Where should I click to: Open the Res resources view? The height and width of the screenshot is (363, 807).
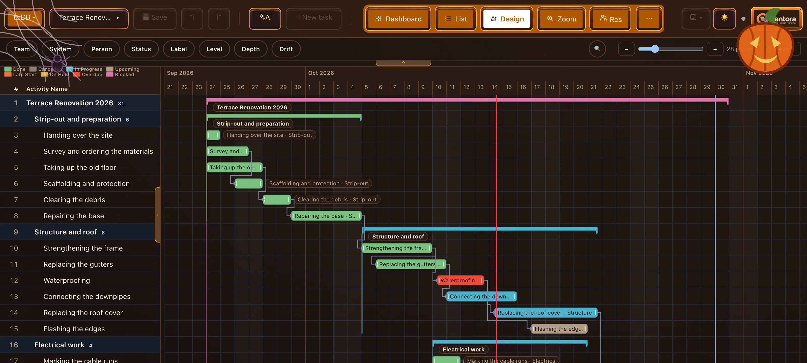(610, 19)
